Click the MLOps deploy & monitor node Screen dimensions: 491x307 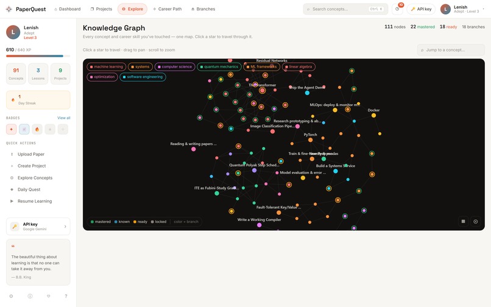point(334,110)
